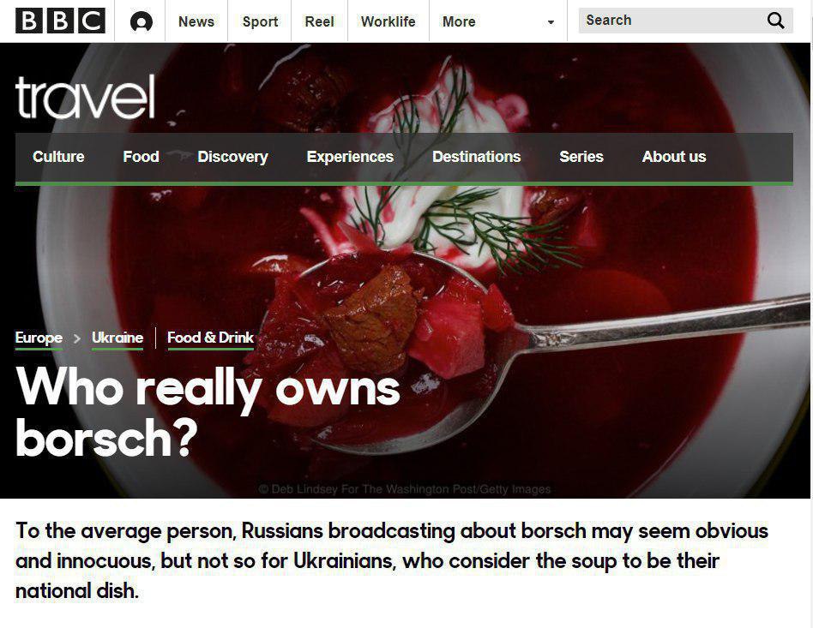Open the Discovery tab
The height and width of the screenshot is (628, 813).
232,157
